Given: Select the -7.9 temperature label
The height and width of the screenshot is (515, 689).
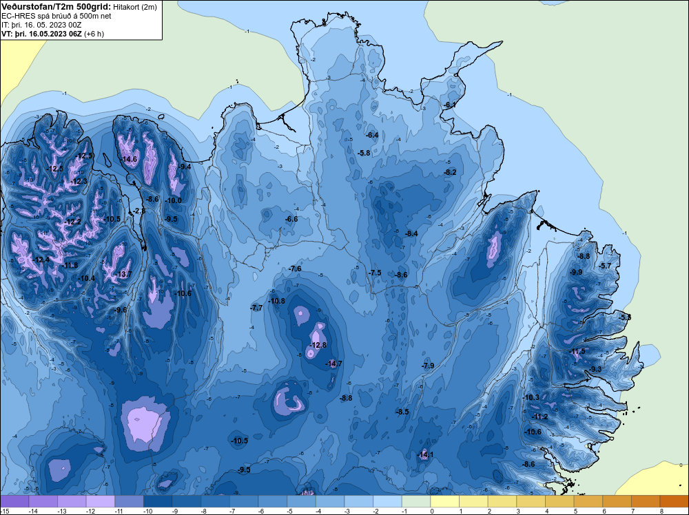Looking at the screenshot, I should pos(428,366).
